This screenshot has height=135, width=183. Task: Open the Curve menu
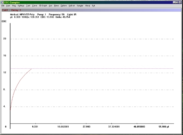tap(35, 6)
